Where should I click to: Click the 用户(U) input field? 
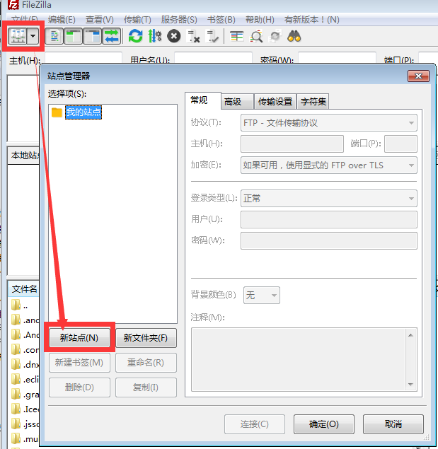tap(329, 219)
